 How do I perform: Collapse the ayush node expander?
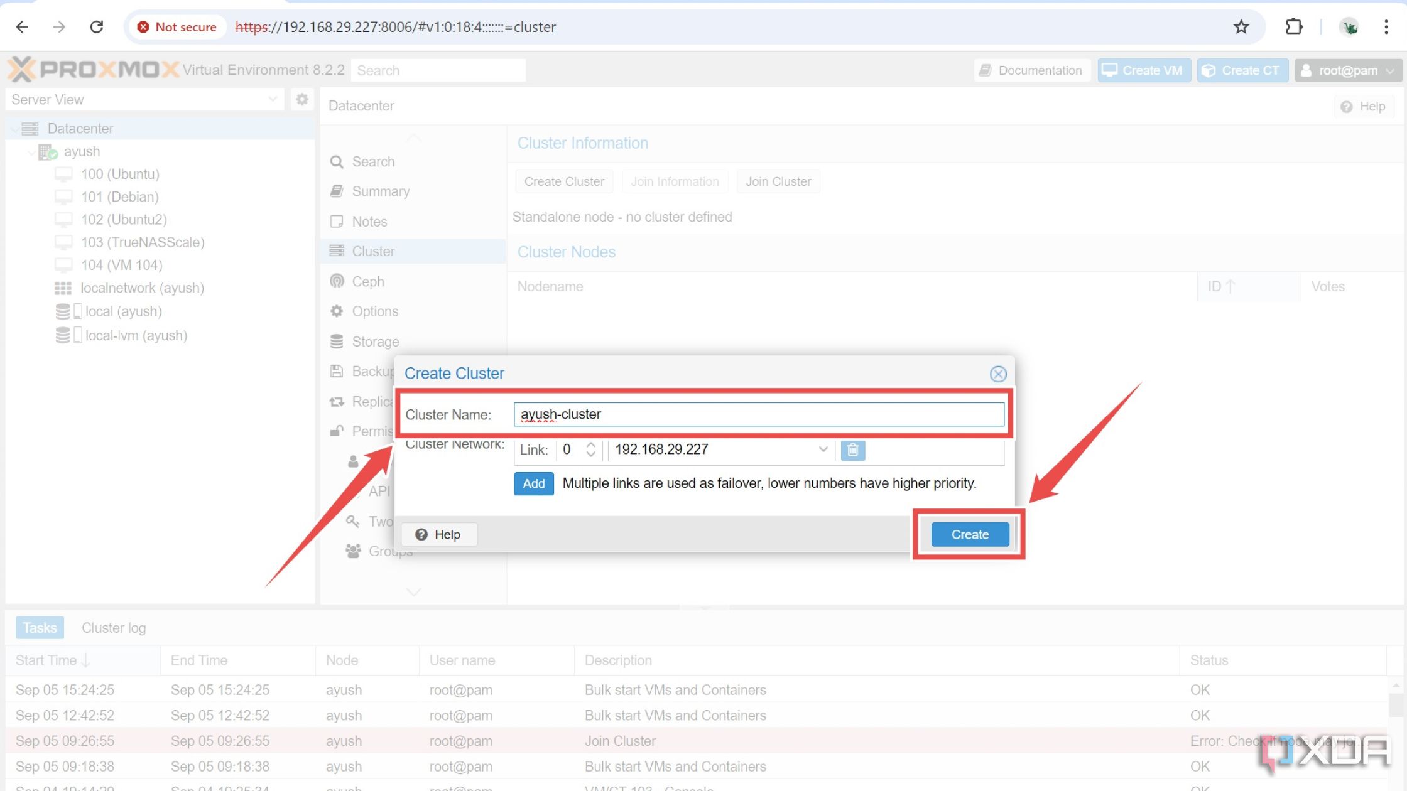click(x=31, y=152)
